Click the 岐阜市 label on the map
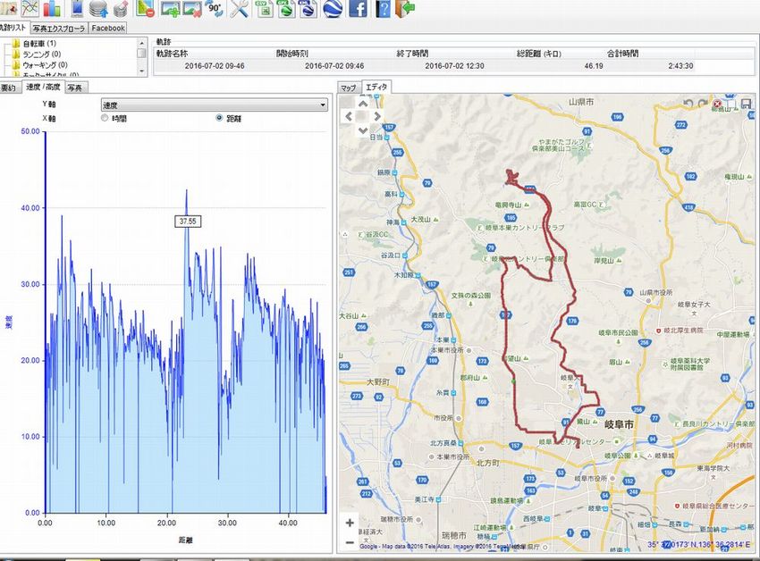Screen dimensions: 760x561 [x=619, y=425]
